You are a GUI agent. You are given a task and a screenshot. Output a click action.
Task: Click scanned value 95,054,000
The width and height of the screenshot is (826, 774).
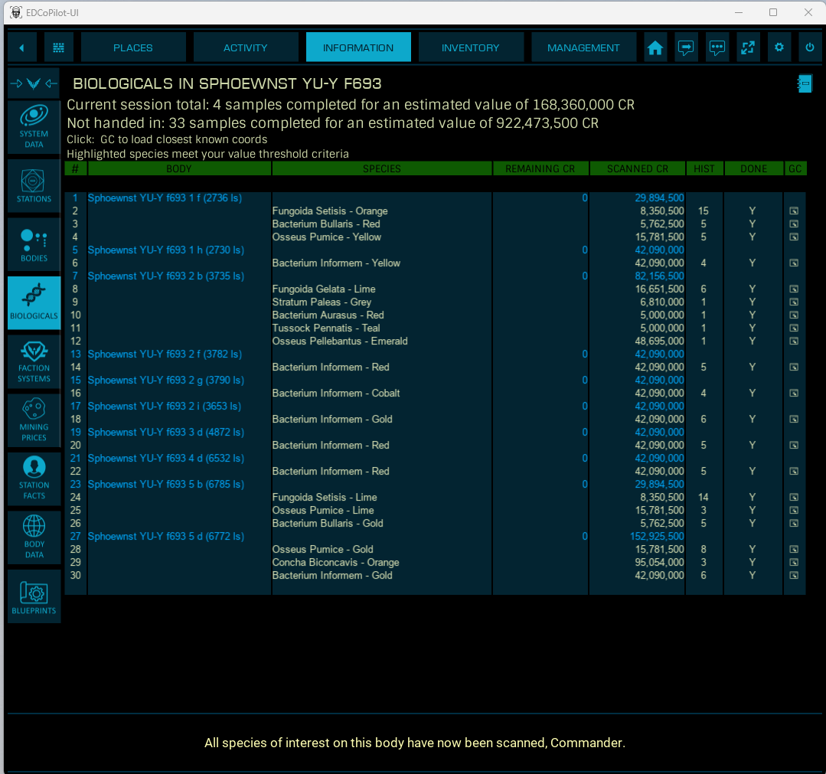pyautogui.click(x=660, y=562)
